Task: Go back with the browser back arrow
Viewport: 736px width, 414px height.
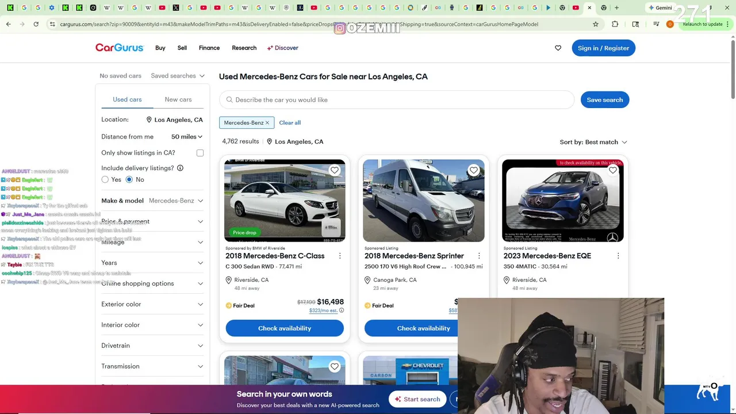Action: 9,24
